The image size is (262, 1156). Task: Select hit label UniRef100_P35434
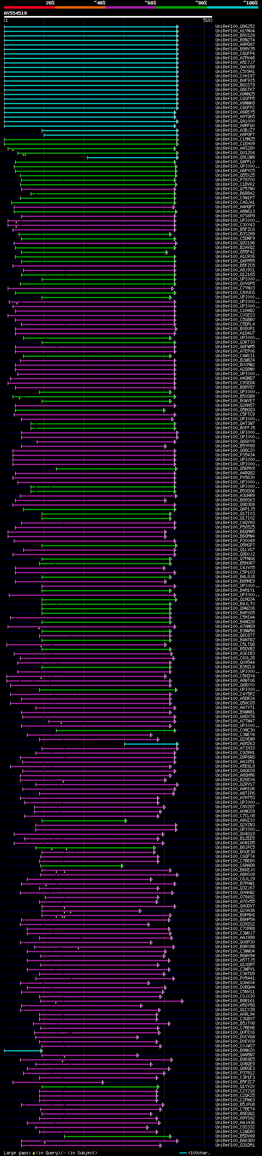pos(235,455)
